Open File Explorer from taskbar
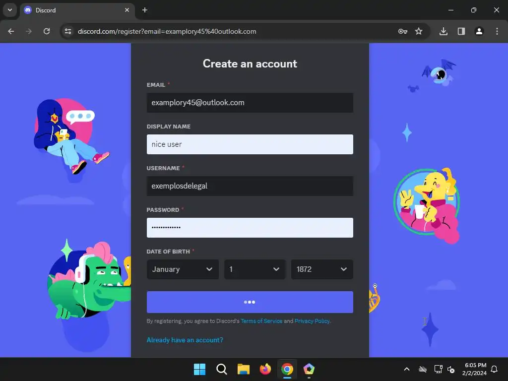 tap(243, 369)
